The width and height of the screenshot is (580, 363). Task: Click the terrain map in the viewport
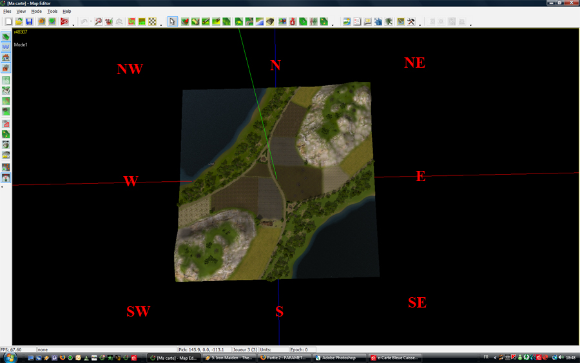276,181
